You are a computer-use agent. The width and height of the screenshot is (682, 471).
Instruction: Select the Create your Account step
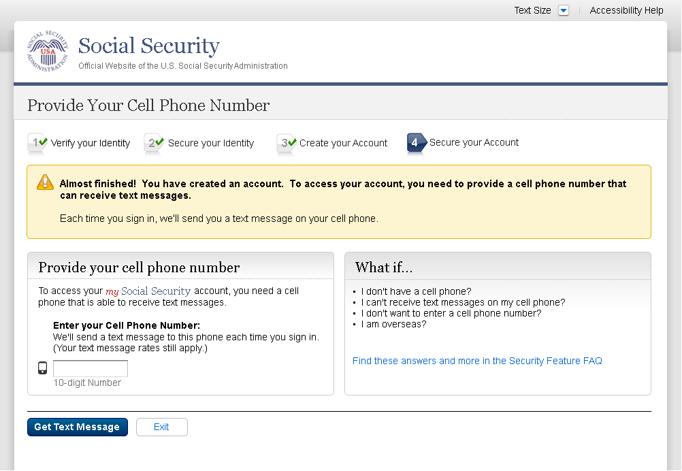tap(343, 143)
